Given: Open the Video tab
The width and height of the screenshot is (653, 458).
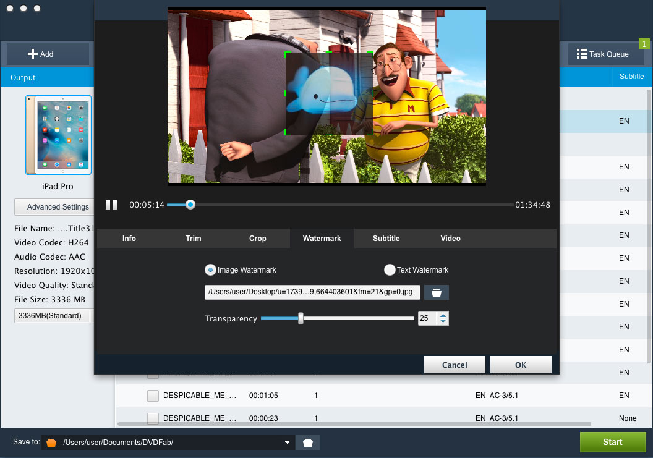Looking at the screenshot, I should coord(451,239).
